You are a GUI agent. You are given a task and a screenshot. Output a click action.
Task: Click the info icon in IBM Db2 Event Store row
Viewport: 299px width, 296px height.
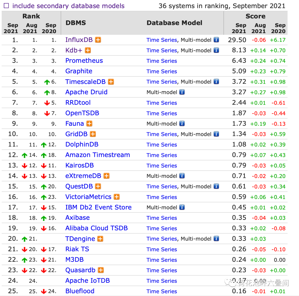pos(182,207)
